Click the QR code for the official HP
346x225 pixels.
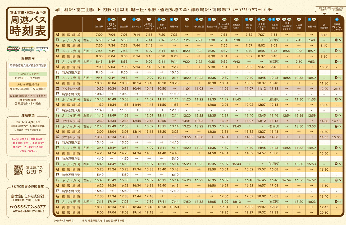(19, 170)
